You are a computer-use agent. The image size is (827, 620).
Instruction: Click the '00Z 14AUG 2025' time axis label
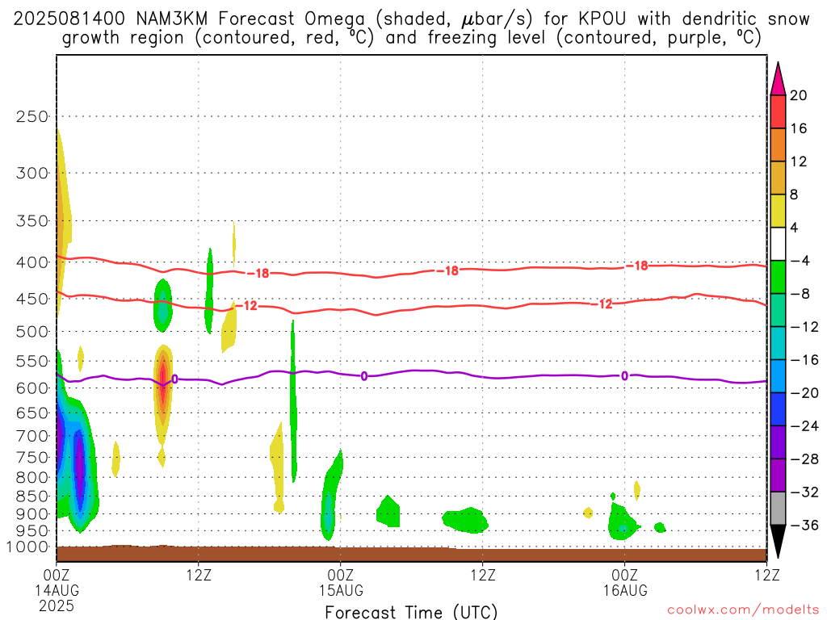pos(57,590)
